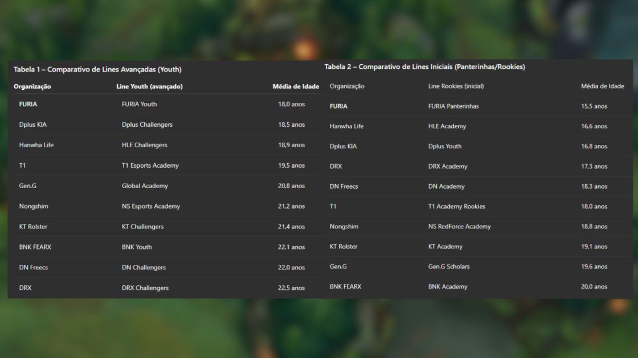Image resolution: width=638 pixels, height=358 pixels.
Task: Click the 'NS RedForce Academy' cell
Action: pos(459,226)
